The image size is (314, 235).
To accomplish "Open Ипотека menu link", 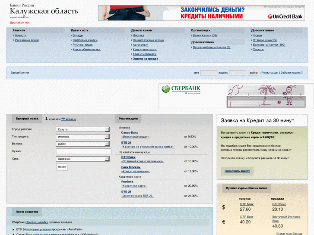I will [x=138, y=35].
